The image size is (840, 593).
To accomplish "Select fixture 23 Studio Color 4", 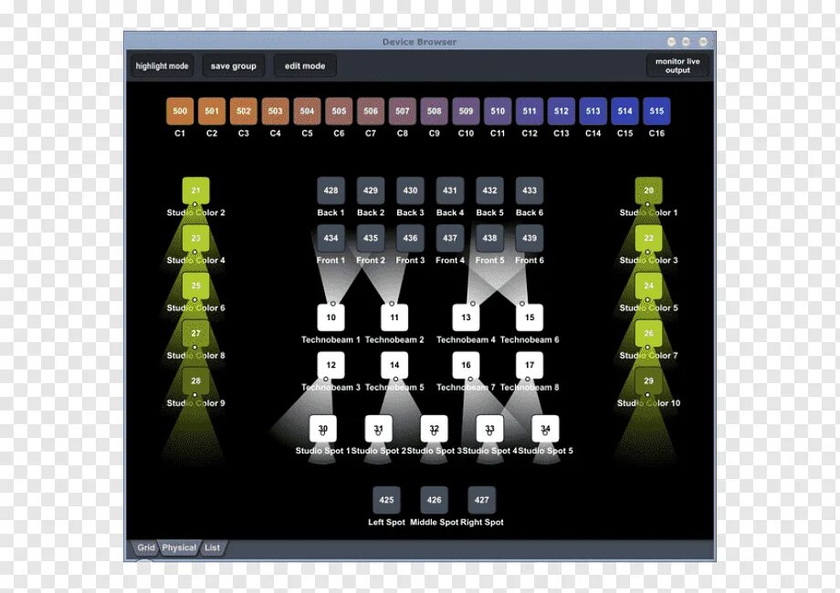I will 195,238.
